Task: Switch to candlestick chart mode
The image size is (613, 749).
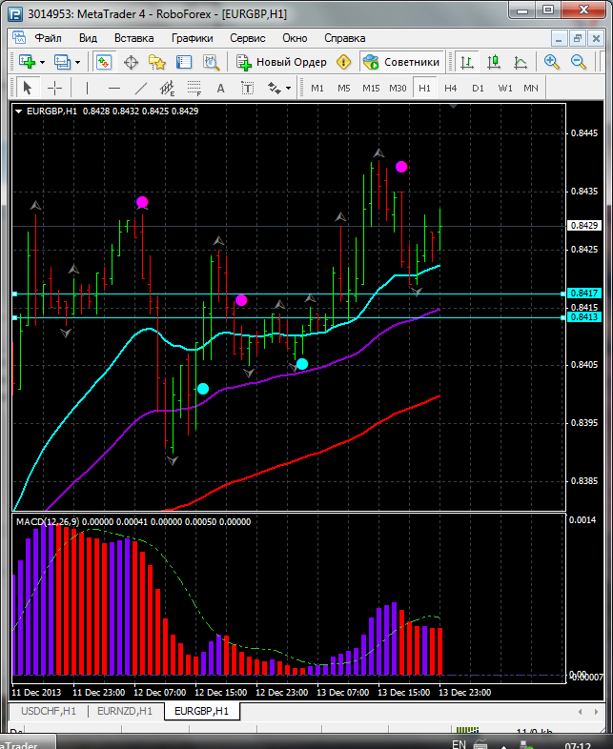Action: 494,62
